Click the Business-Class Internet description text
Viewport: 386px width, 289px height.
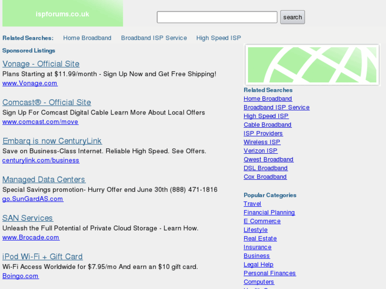104,151
